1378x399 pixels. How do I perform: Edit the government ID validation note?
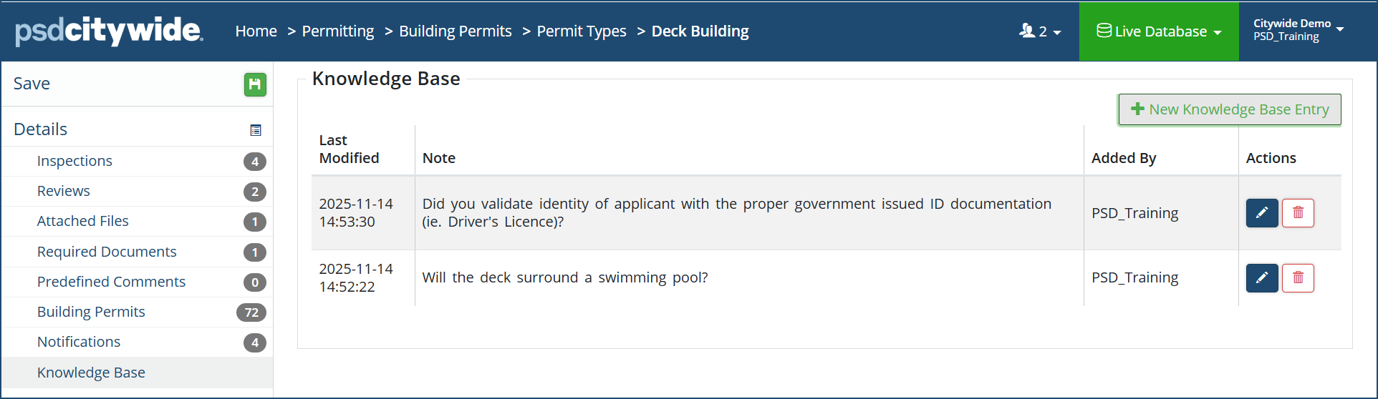(1262, 213)
